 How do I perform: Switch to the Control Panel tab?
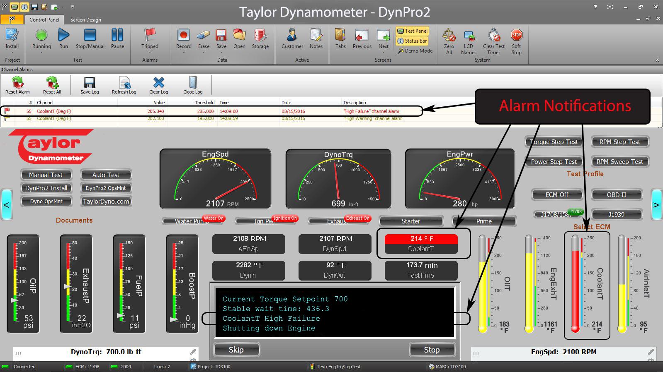point(44,19)
